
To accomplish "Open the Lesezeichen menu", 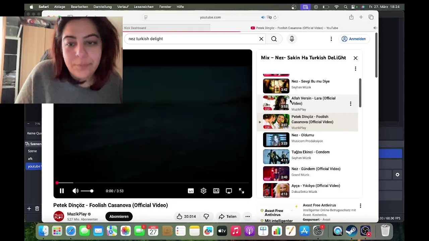I will pos(143,7).
